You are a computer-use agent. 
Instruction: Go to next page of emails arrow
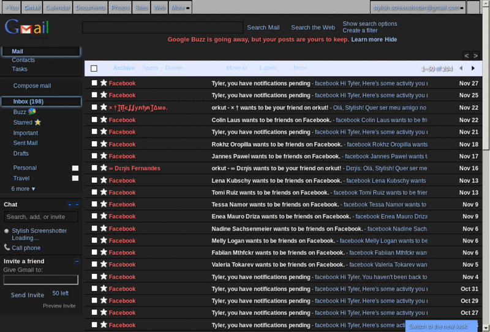(x=473, y=68)
